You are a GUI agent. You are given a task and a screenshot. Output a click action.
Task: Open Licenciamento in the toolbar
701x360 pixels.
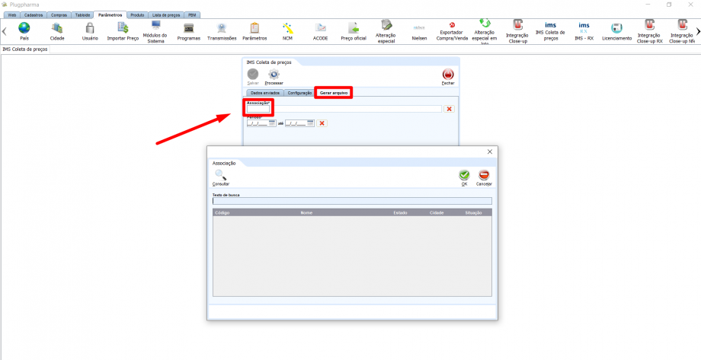(x=616, y=28)
